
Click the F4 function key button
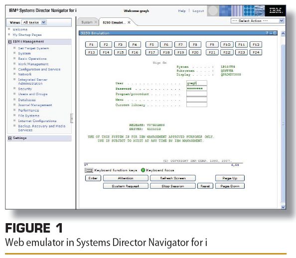click(x=135, y=44)
